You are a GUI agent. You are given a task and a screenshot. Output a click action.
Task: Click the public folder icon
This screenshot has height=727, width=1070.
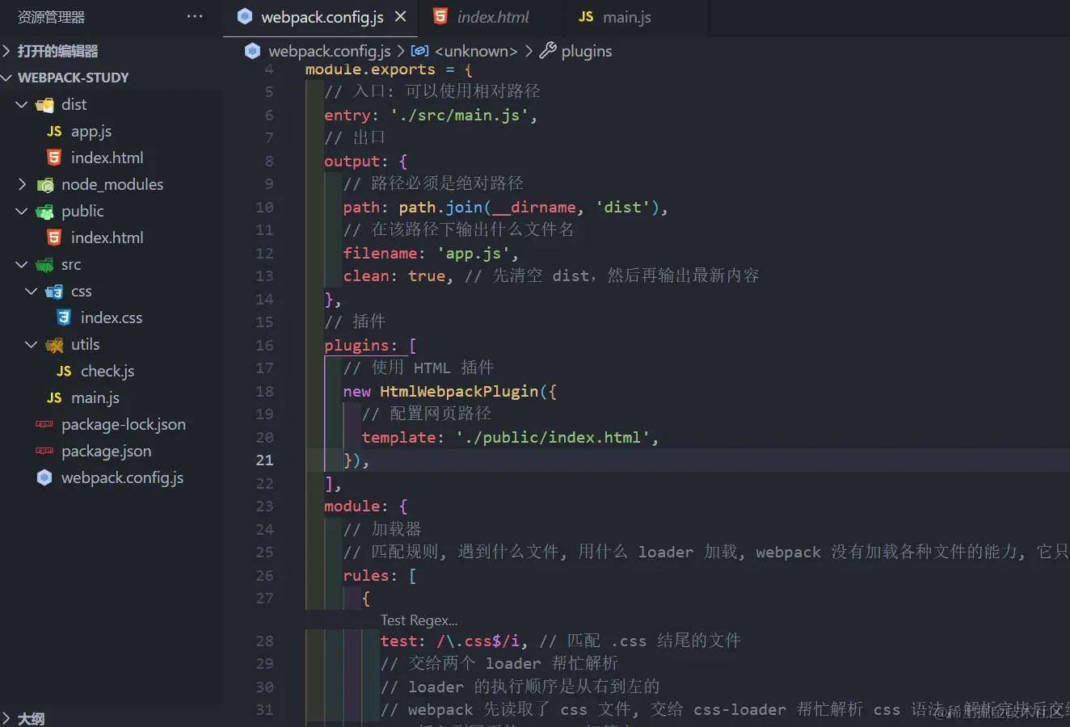(x=45, y=212)
